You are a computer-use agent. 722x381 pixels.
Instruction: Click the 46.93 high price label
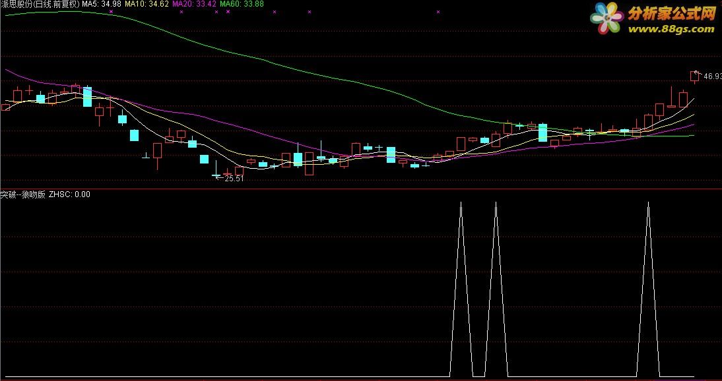pos(712,76)
